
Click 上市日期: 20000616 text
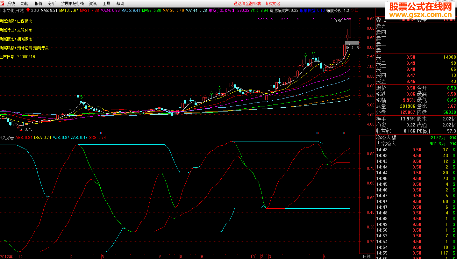(18, 57)
